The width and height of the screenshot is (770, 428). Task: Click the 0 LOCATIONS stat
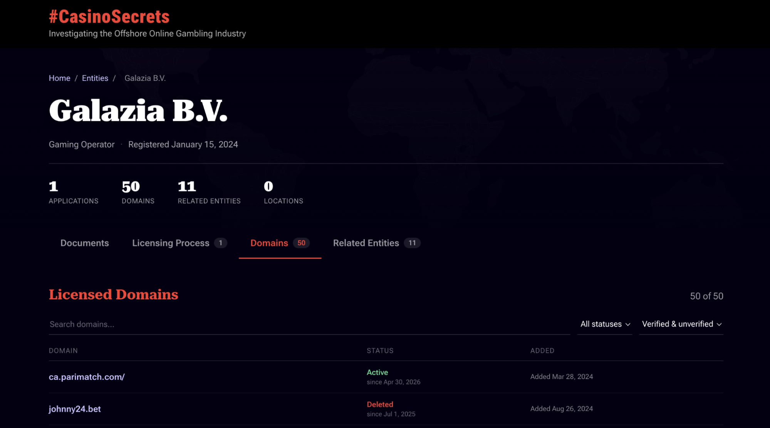284,192
